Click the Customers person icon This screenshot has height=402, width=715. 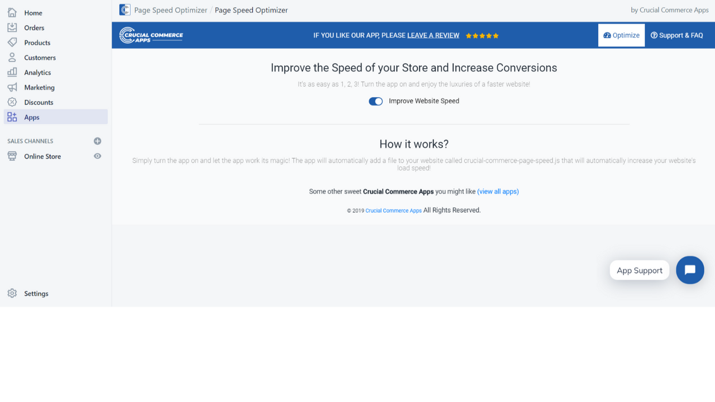12,58
